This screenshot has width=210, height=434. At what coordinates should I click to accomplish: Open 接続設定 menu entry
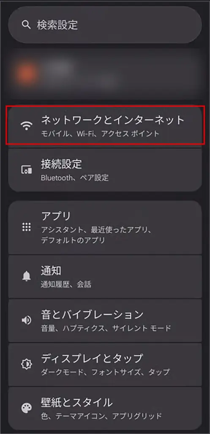click(105, 170)
